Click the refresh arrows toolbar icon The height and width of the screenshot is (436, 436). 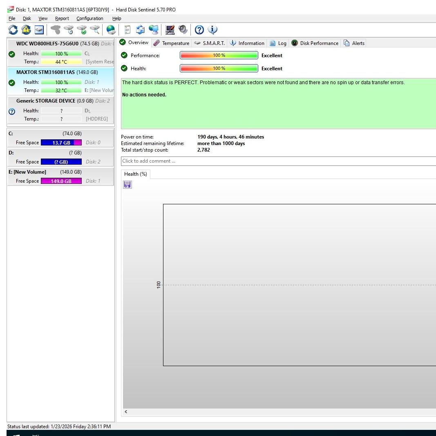(13, 29)
